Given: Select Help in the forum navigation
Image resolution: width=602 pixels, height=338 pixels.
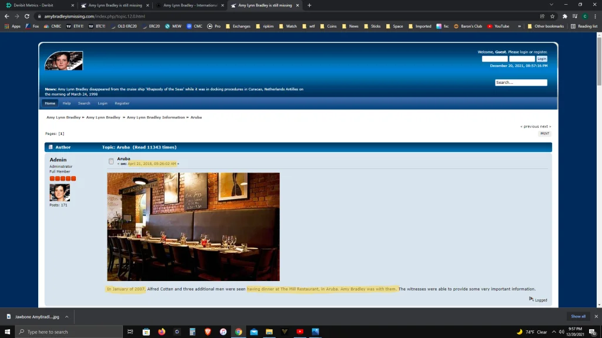Looking at the screenshot, I should coord(66,103).
